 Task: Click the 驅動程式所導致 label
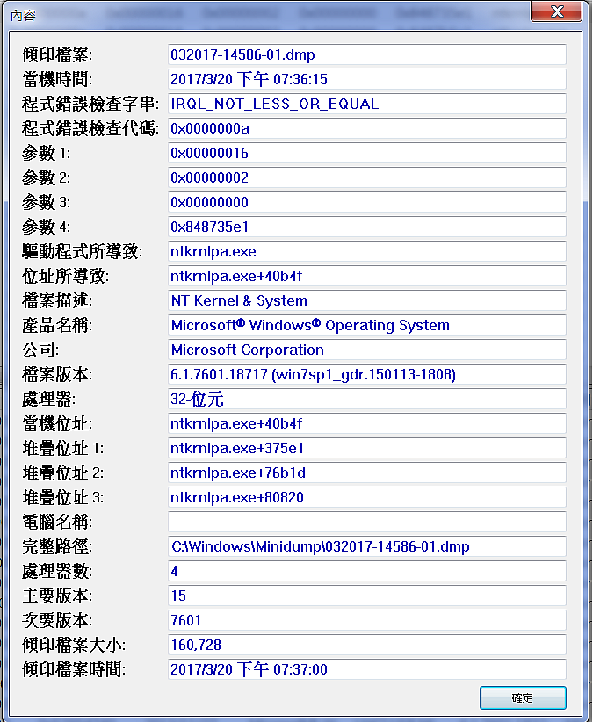pos(82,251)
